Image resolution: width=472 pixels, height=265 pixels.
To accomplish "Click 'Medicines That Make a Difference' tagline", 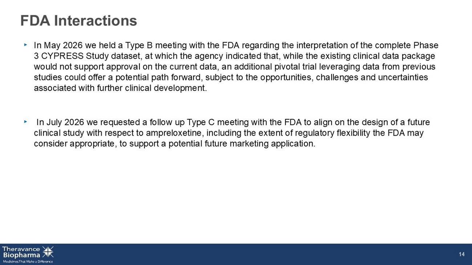I will click(x=28, y=261).
